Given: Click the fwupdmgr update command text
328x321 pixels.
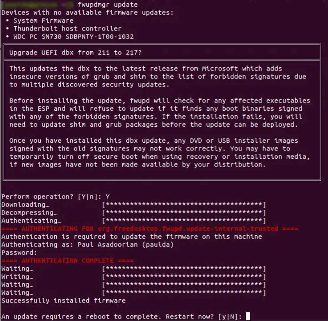Looking at the screenshot, I should pyautogui.click(x=108, y=4).
